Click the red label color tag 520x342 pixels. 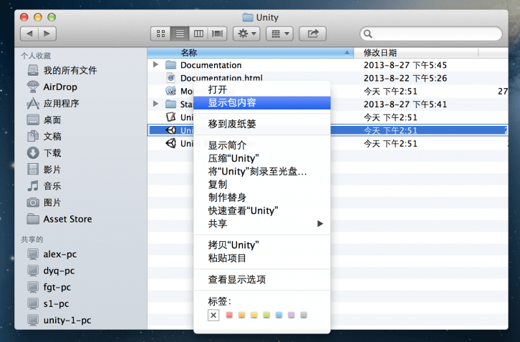tap(229, 315)
